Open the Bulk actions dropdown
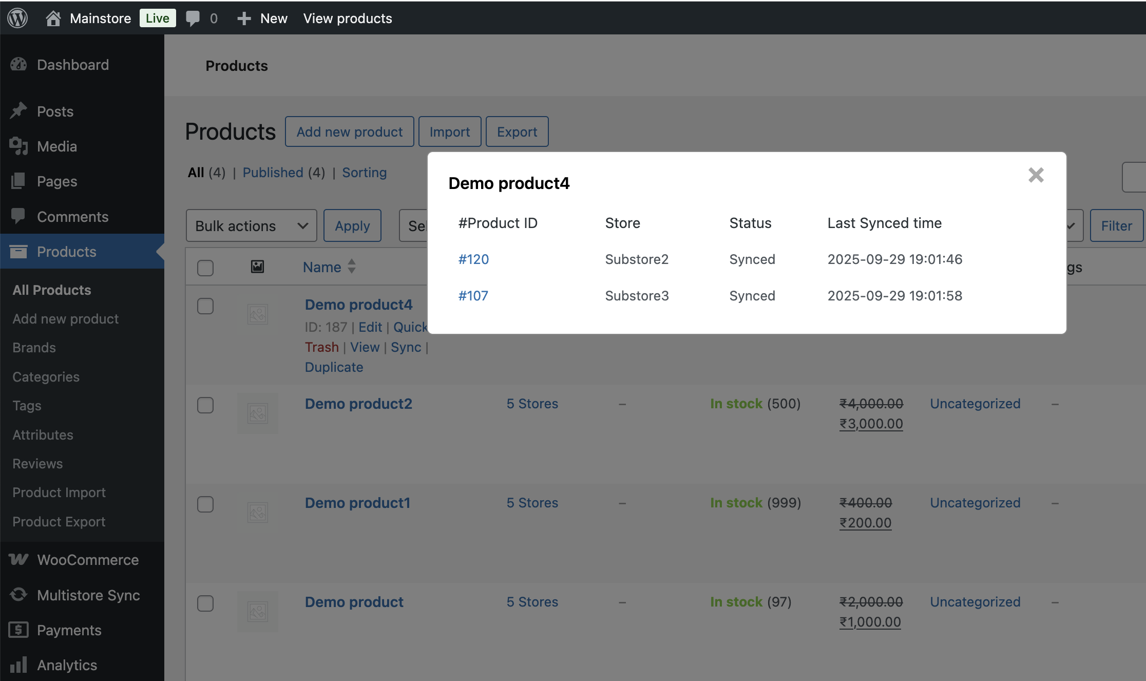This screenshot has width=1146, height=681. [251, 225]
